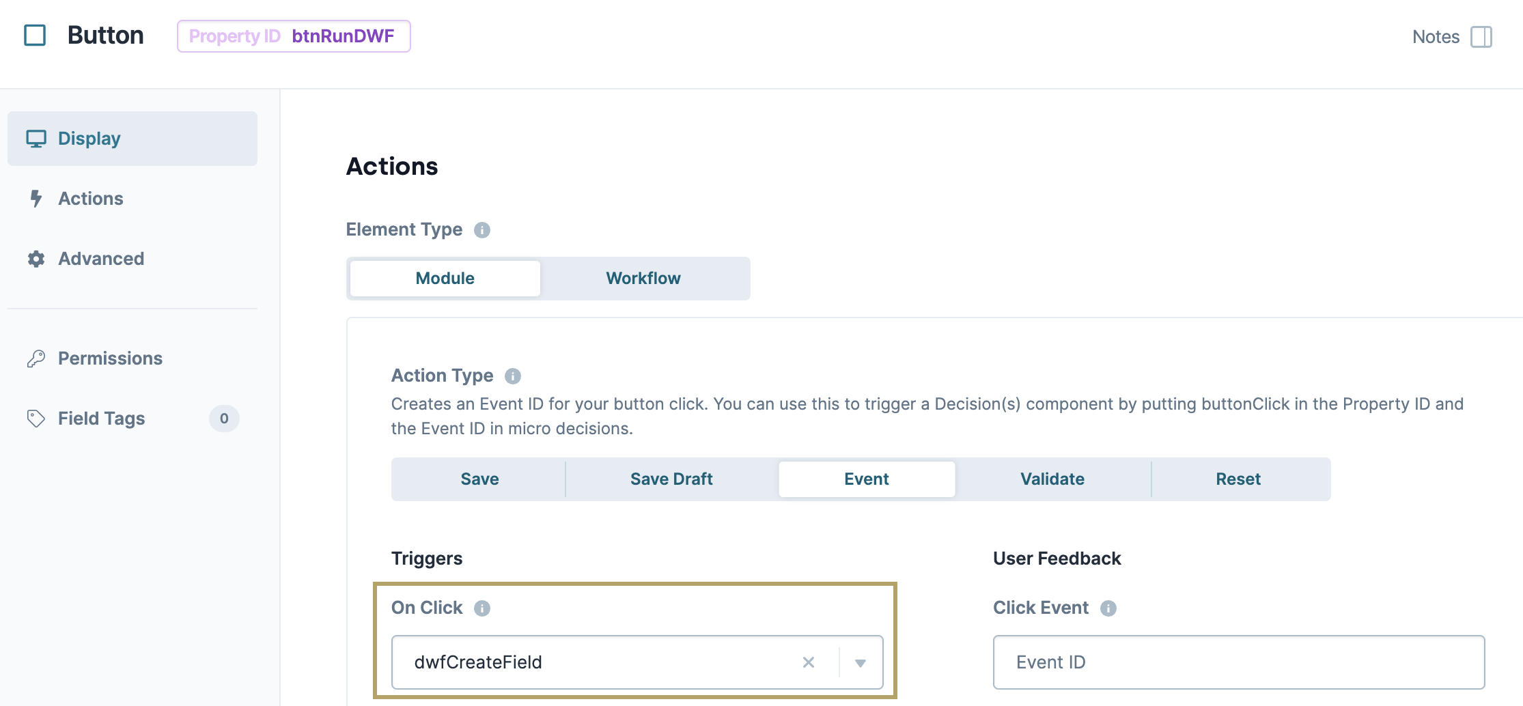Open the Actions settings tab
Screen dimensions: 1523x706
pyautogui.click(x=132, y=199)
